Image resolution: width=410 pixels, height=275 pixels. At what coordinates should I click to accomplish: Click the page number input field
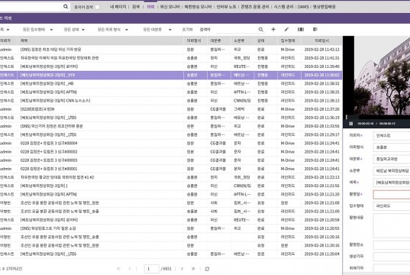click(x=151, y=269)
